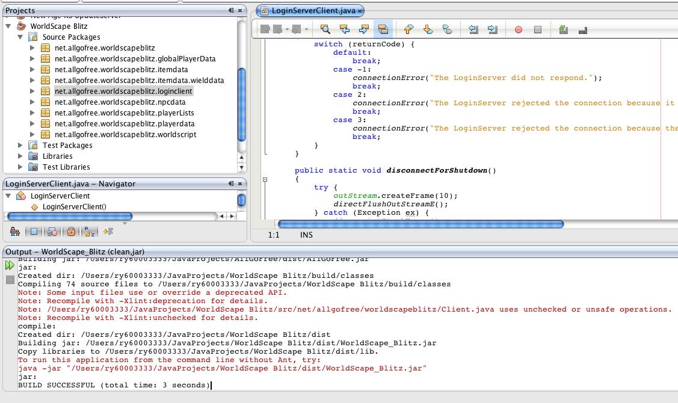Click Projects panel vertical scrollbar thumb
Image resolution: width=678 pixels, height=403 pixels.
[242, 104]
